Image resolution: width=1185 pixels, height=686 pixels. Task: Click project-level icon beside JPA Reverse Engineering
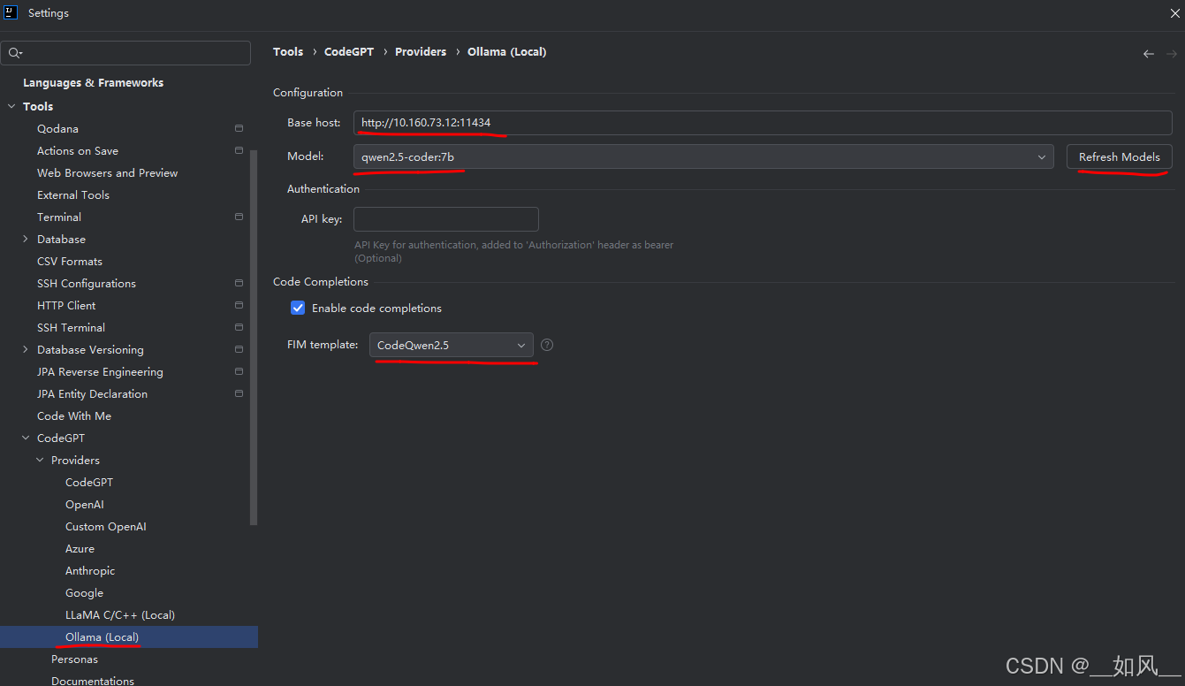239,371
